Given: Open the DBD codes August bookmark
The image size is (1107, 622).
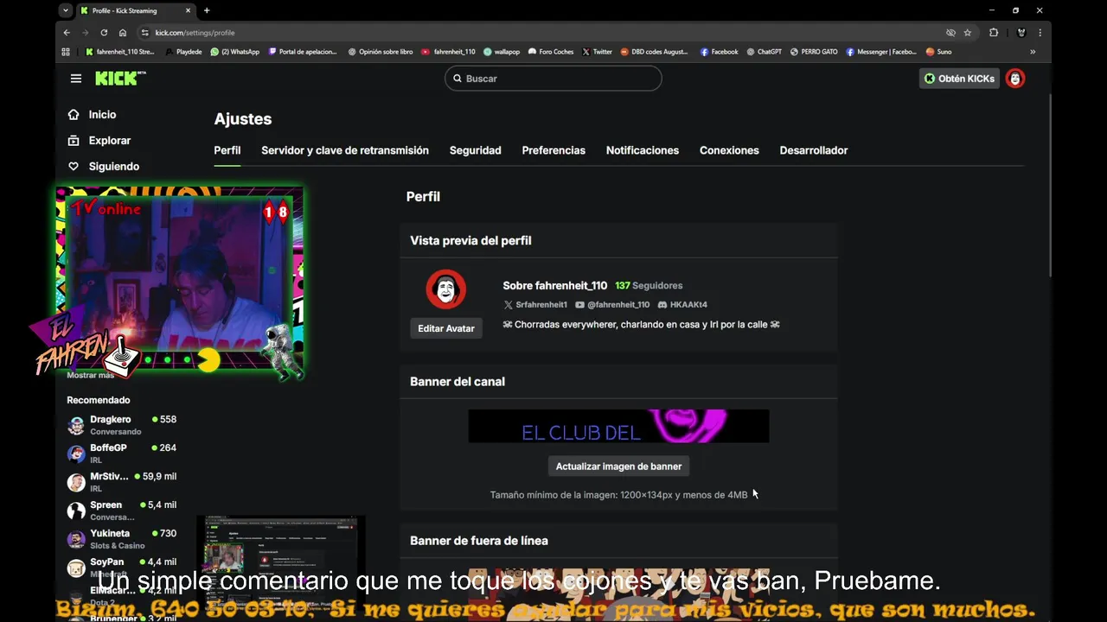Looking at the screenshot, I should pyautogui.click(x=654, y=52).
